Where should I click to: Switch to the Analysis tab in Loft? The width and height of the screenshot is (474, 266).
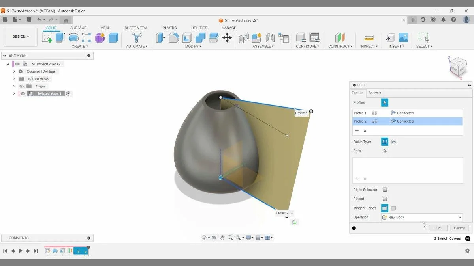coord(374,93)
